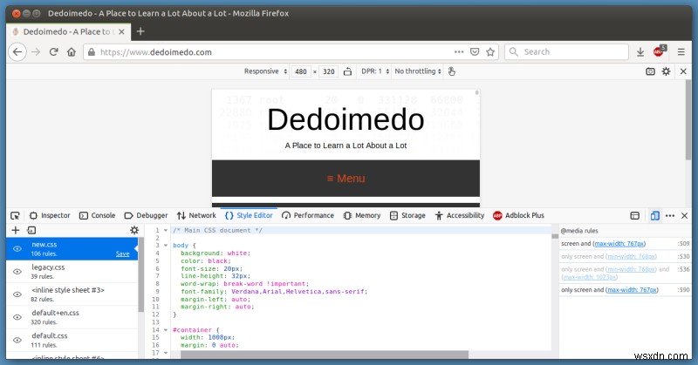Bookmark this page with the star icon
The height and width of the screenshot is (365, 698).
coord(490,52)
